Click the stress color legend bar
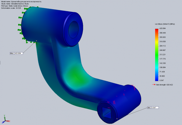This screenshot has width=182, height=125. point(157,55)
